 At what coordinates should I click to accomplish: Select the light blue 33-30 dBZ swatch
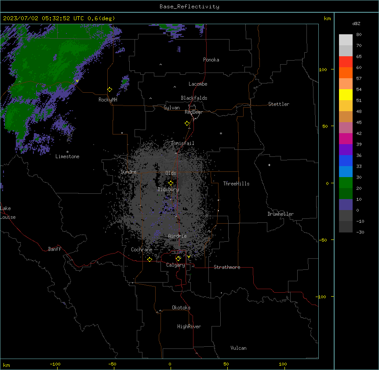346,172
